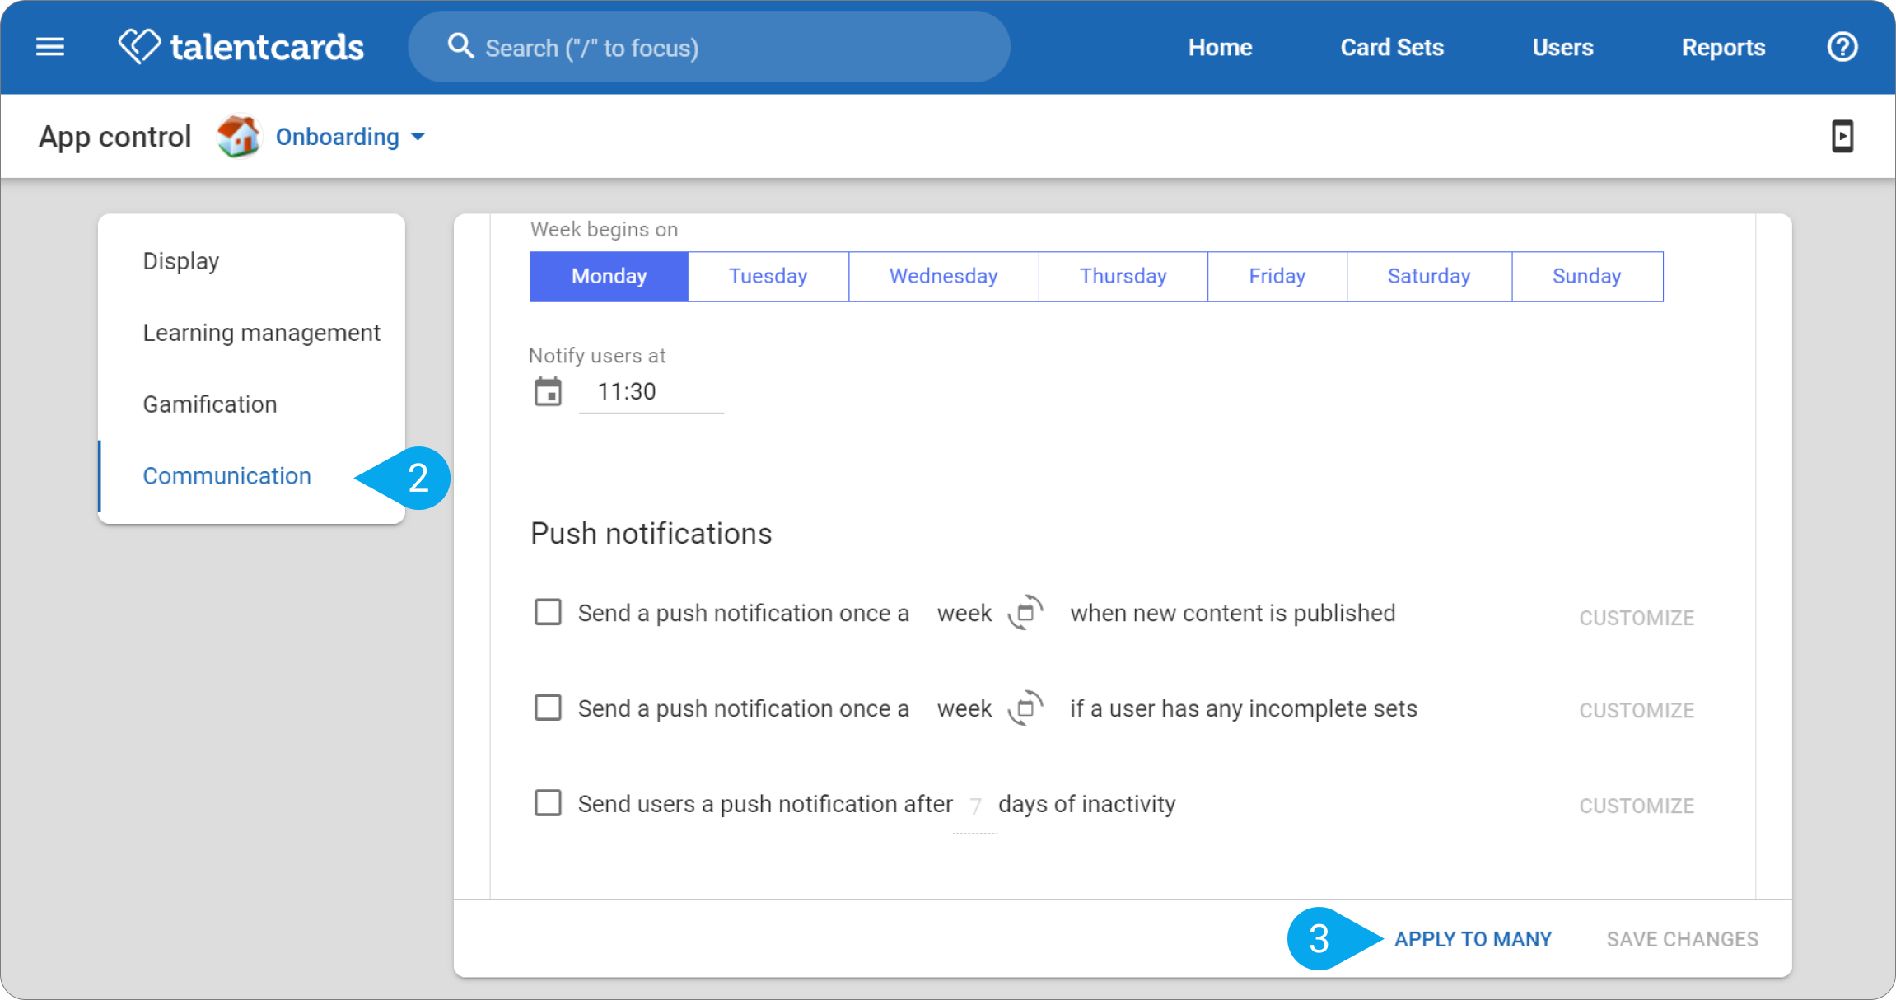Click Customize for the inactivity notification
Screen dimensions: 1896x1000
pos(1637,806)
